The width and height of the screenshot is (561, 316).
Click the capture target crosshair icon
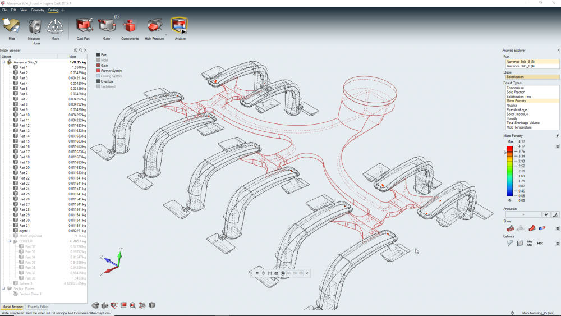coord(263,273)
